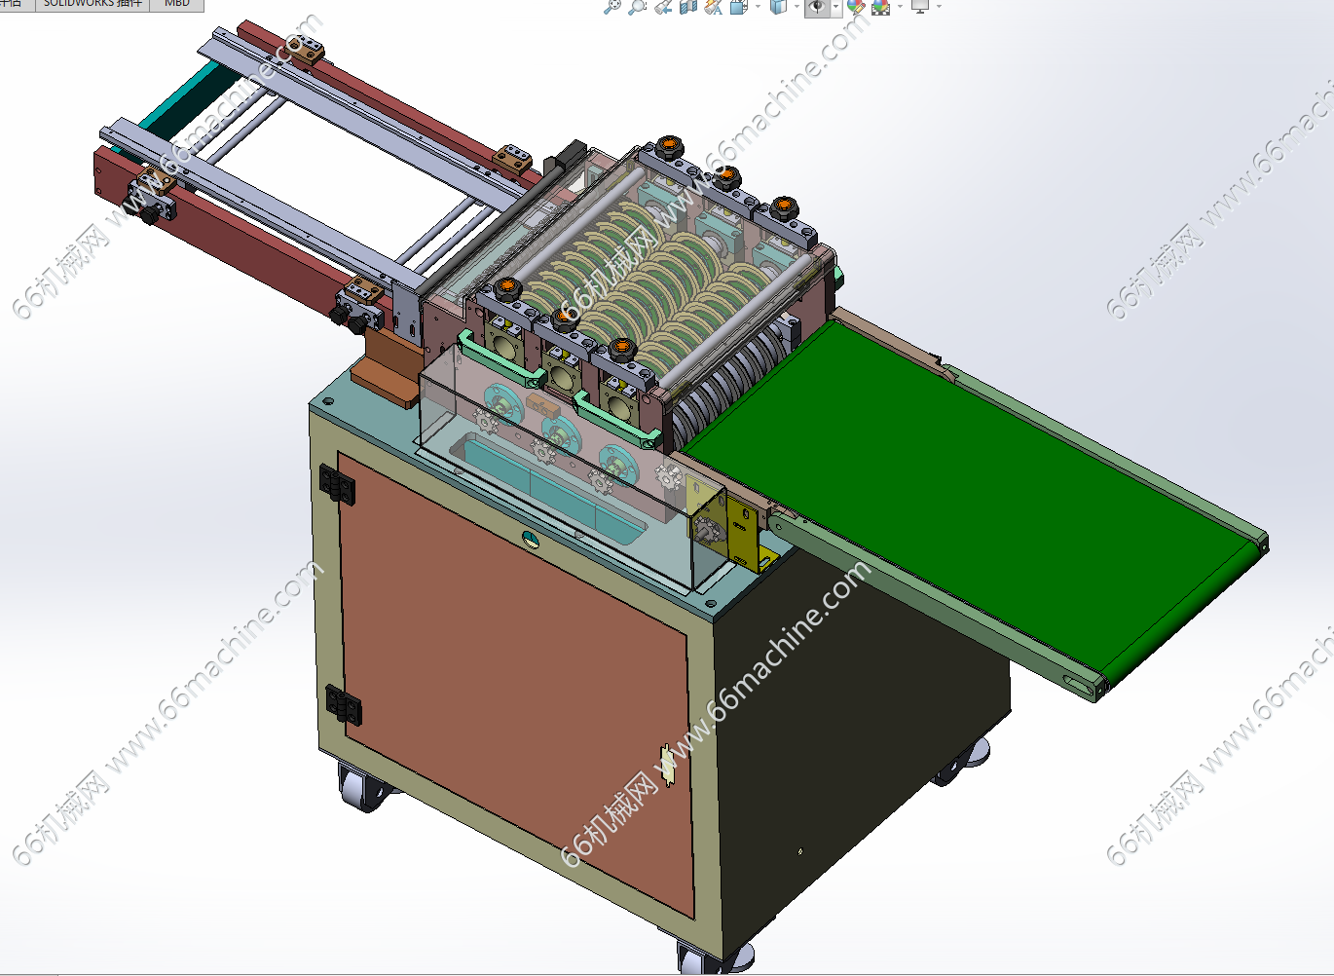
Task: Activate the Section View tool
Action: click(x=688, y=6)
